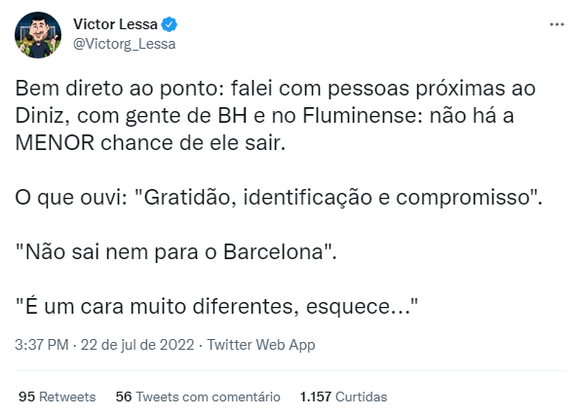Click the word Fluminense in the tweet
Screen dimensions: 579x416
[363, 116]
